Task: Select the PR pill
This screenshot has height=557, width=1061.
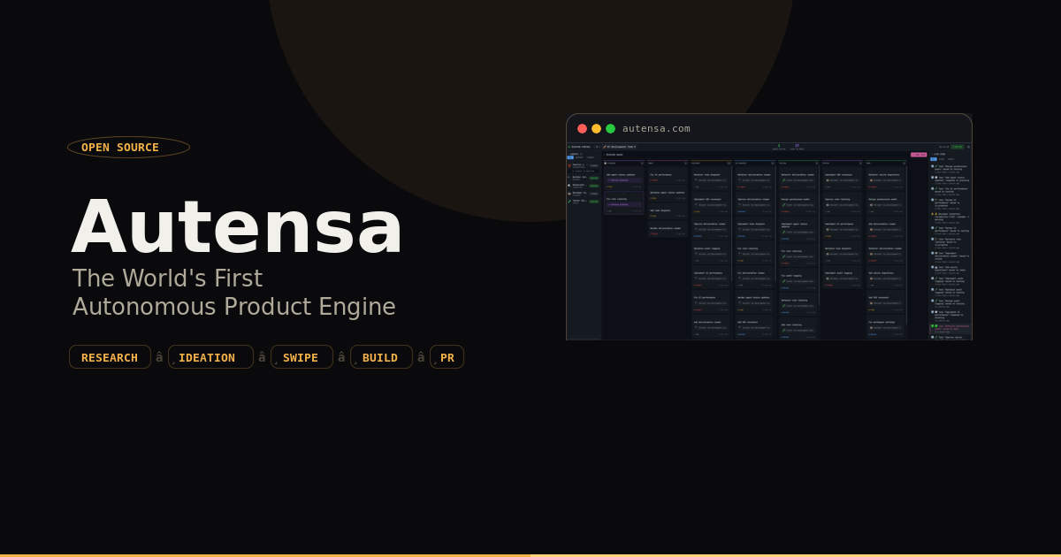Action: pyautogui.click(x=447, y=357)
